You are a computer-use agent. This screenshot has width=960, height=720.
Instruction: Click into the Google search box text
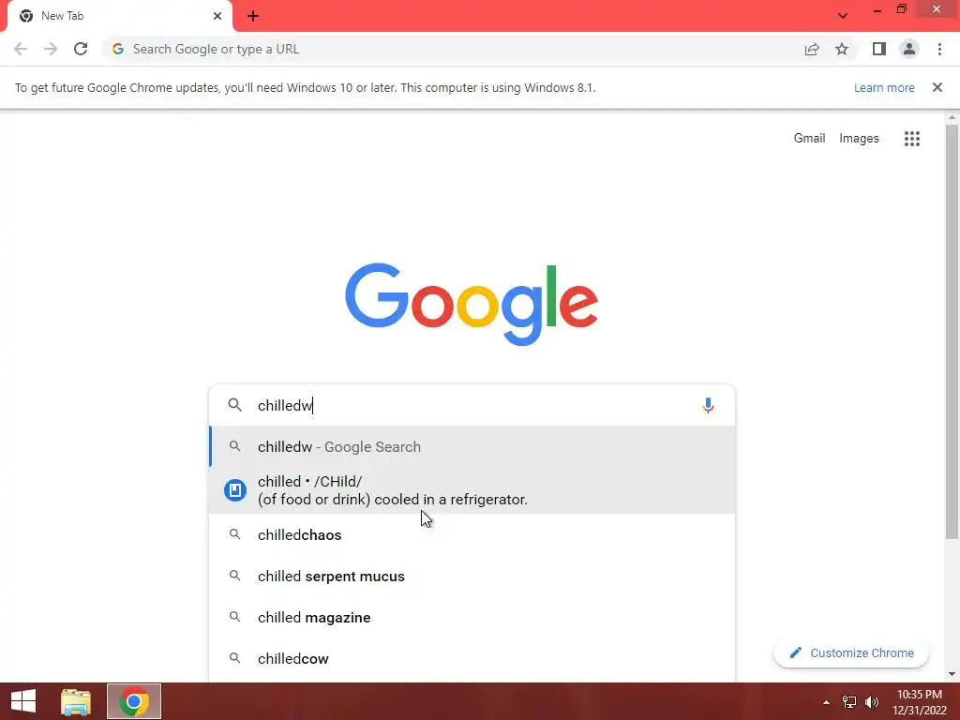point(472,405)
